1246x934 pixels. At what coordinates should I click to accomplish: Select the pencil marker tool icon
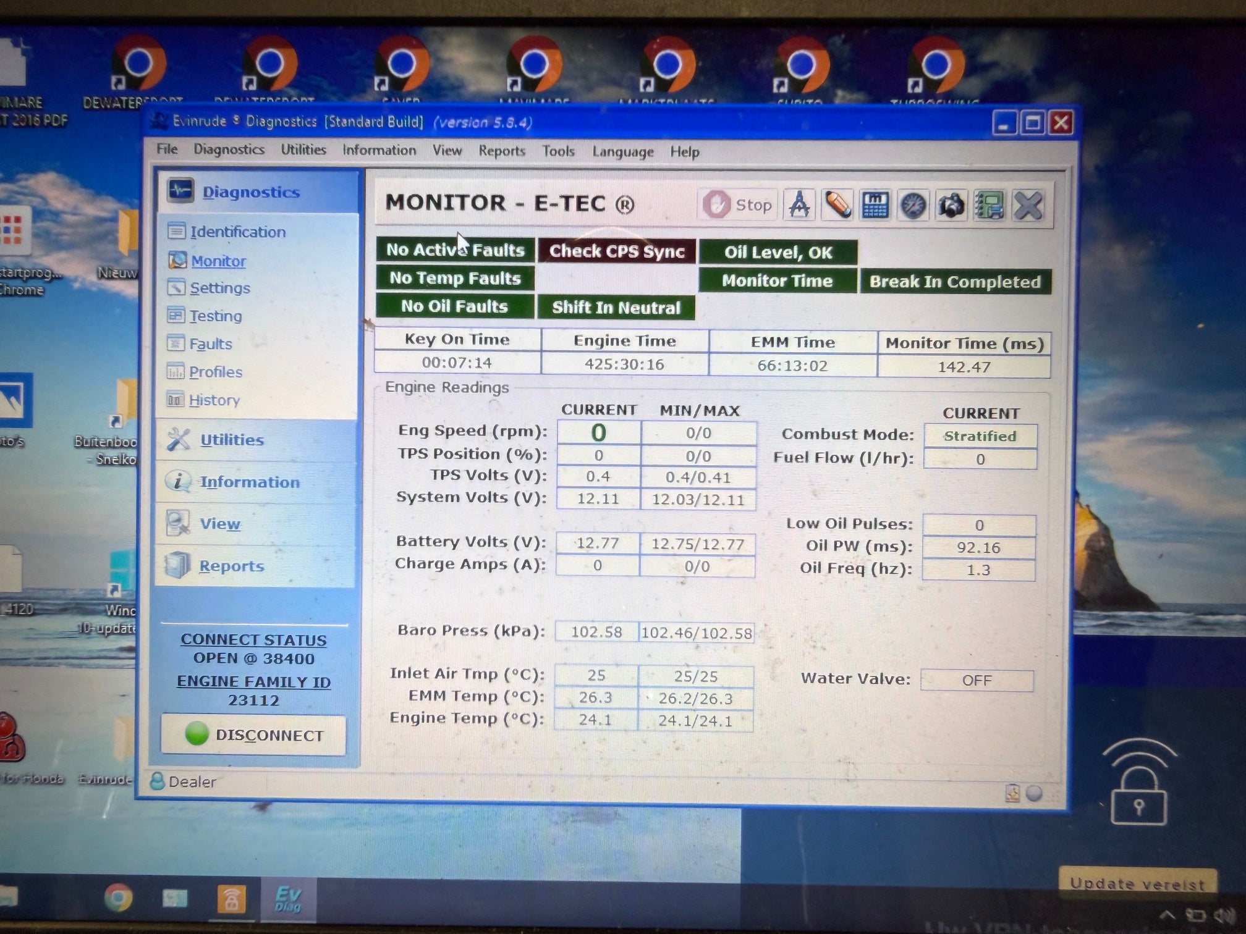click(x=837, y=205)
